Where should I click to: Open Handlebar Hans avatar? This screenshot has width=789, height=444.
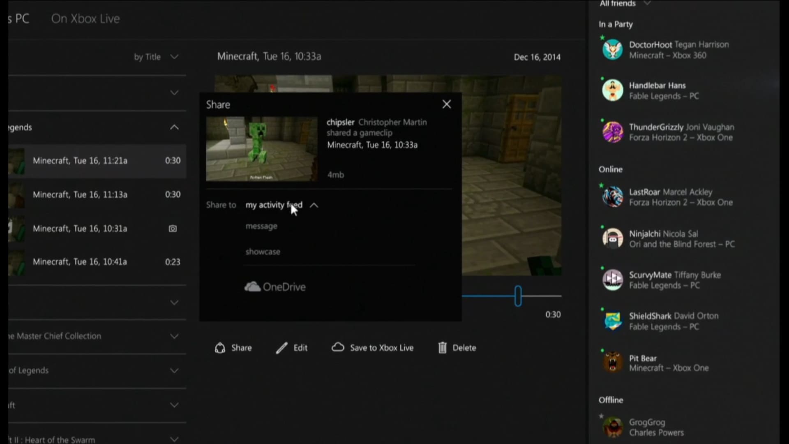pos(612,90)
